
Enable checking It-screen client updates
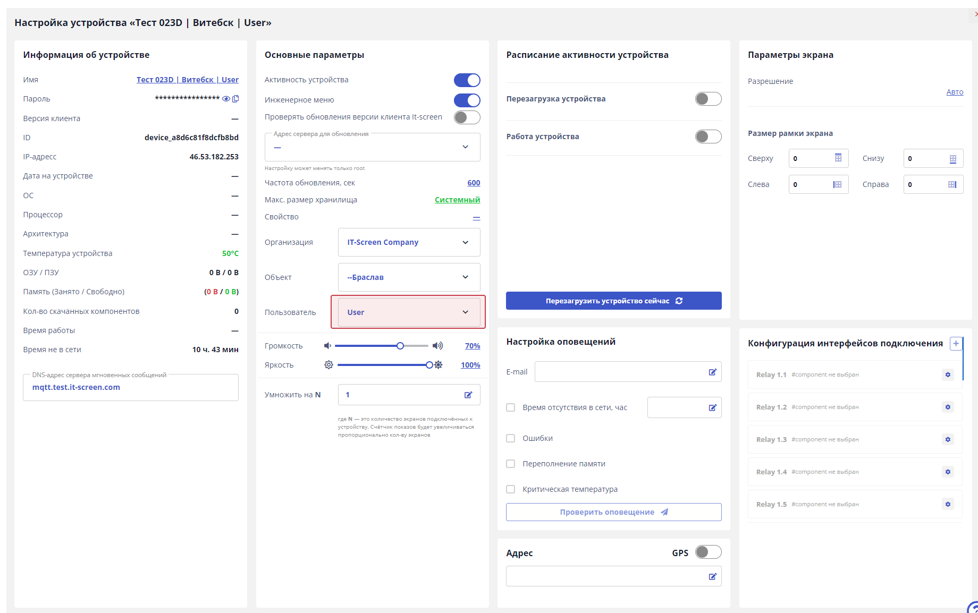pyautogui.click(x=467, y=117)
